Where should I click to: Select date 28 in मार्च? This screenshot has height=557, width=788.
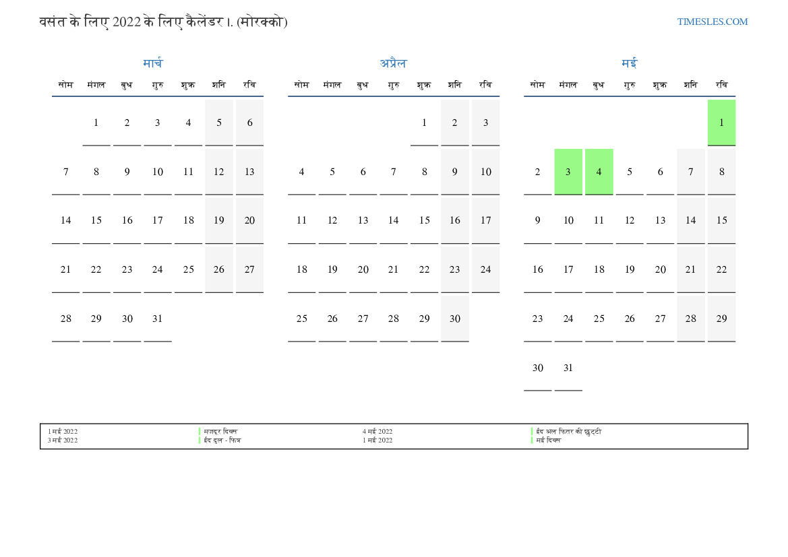pyautogui.click(x=65, y=319)
